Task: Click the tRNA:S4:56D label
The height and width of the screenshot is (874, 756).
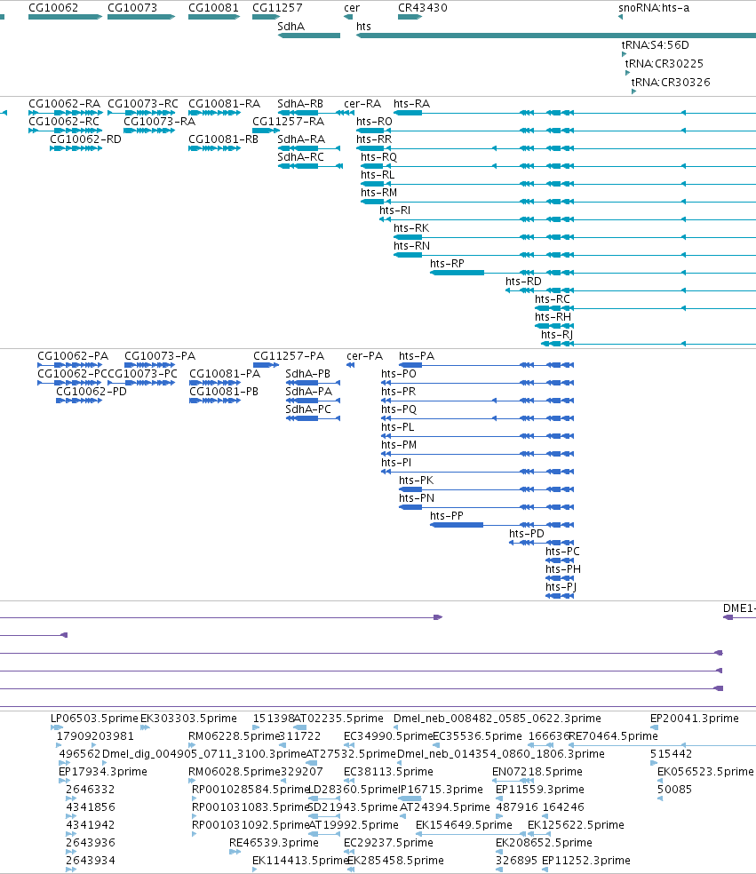Action: click(655, 44)
